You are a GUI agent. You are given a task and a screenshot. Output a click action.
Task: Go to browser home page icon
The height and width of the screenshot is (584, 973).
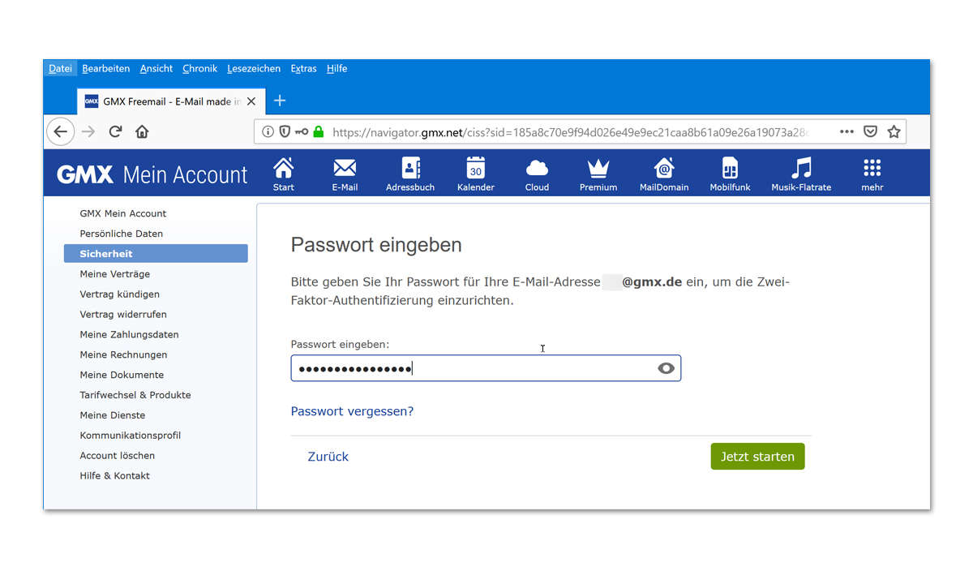pos(142,131)
